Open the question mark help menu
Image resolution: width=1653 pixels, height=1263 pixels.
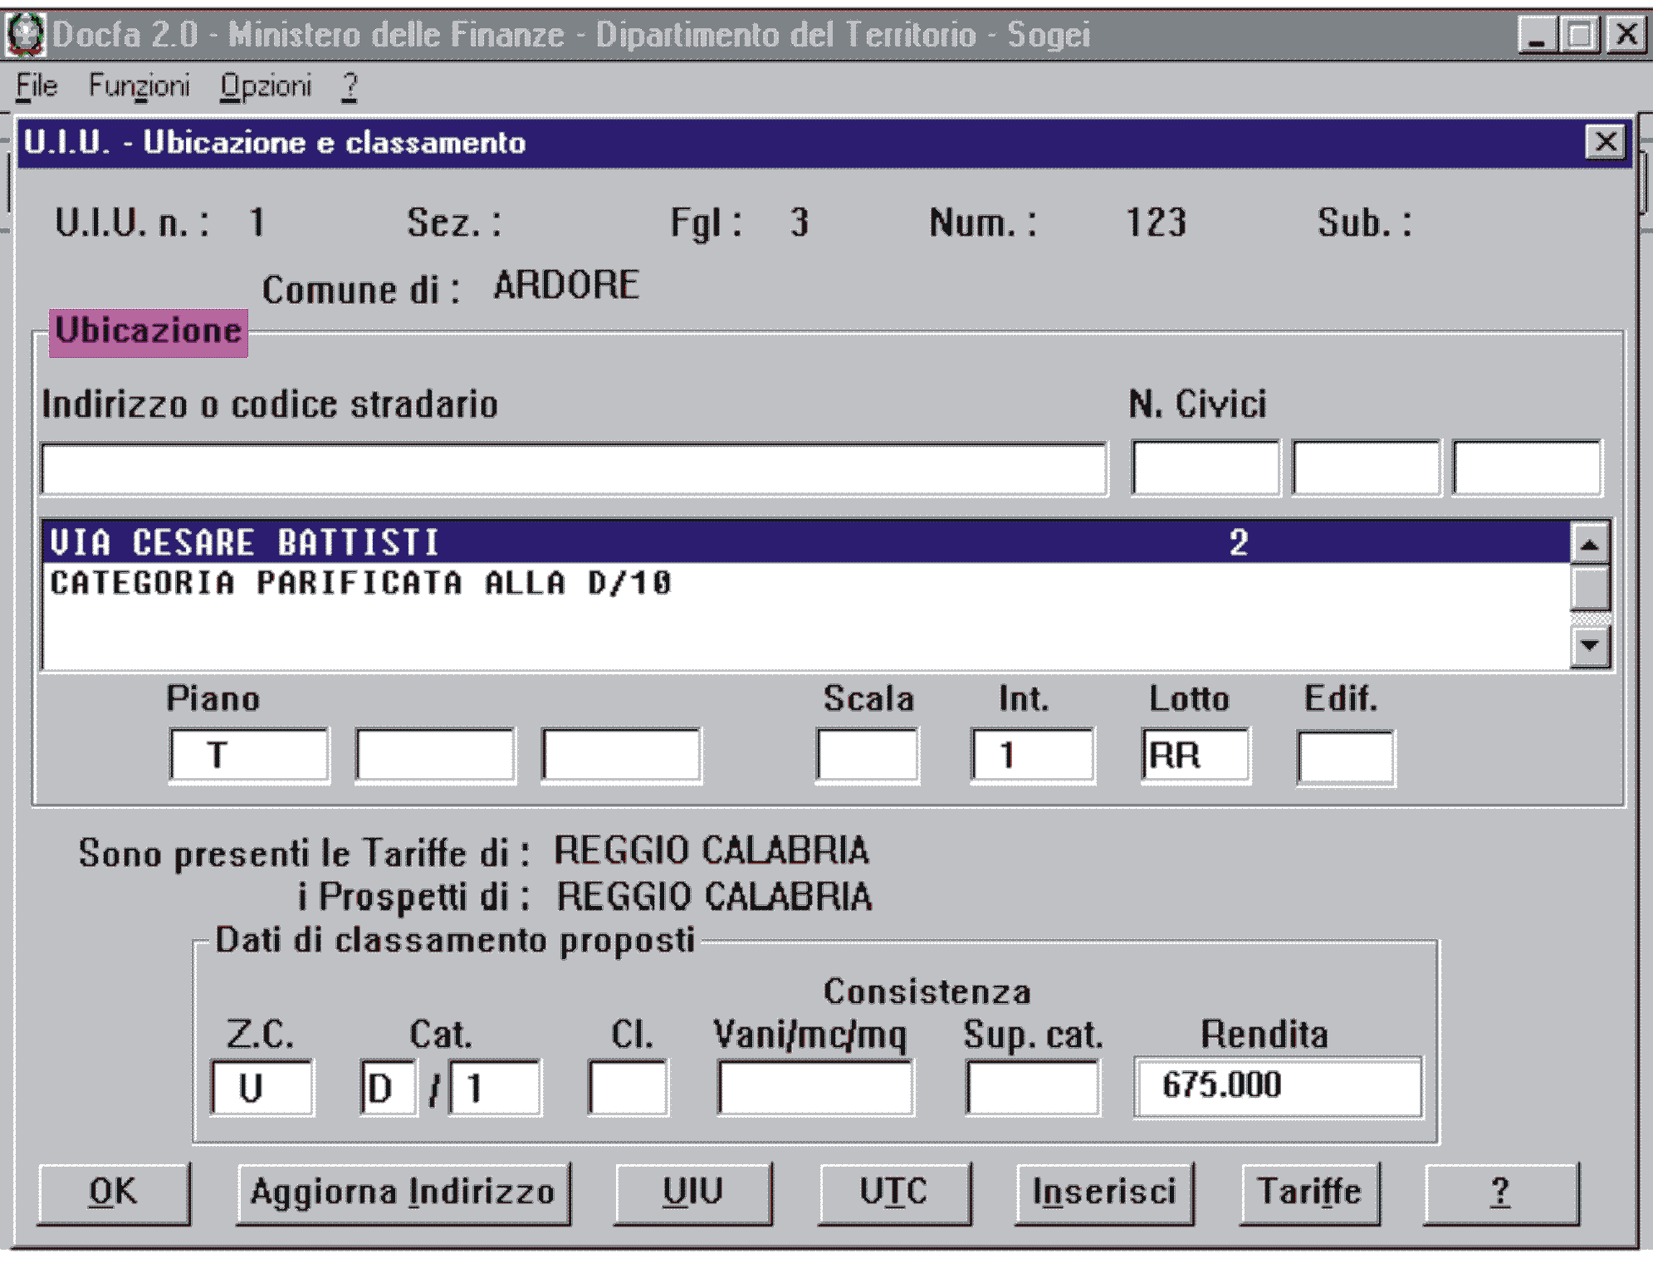pos(350,86)
